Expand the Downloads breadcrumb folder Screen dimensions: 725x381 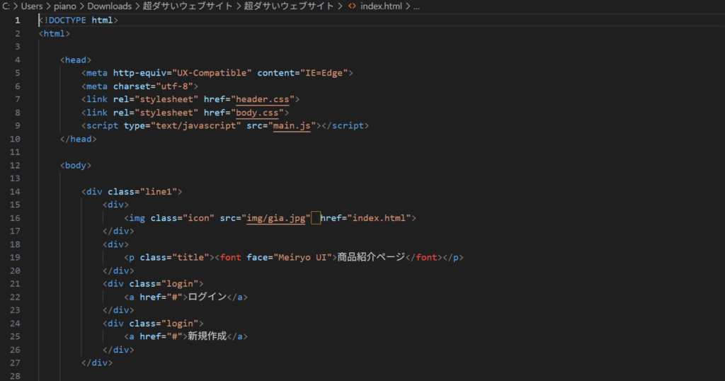tap(109, 6)
